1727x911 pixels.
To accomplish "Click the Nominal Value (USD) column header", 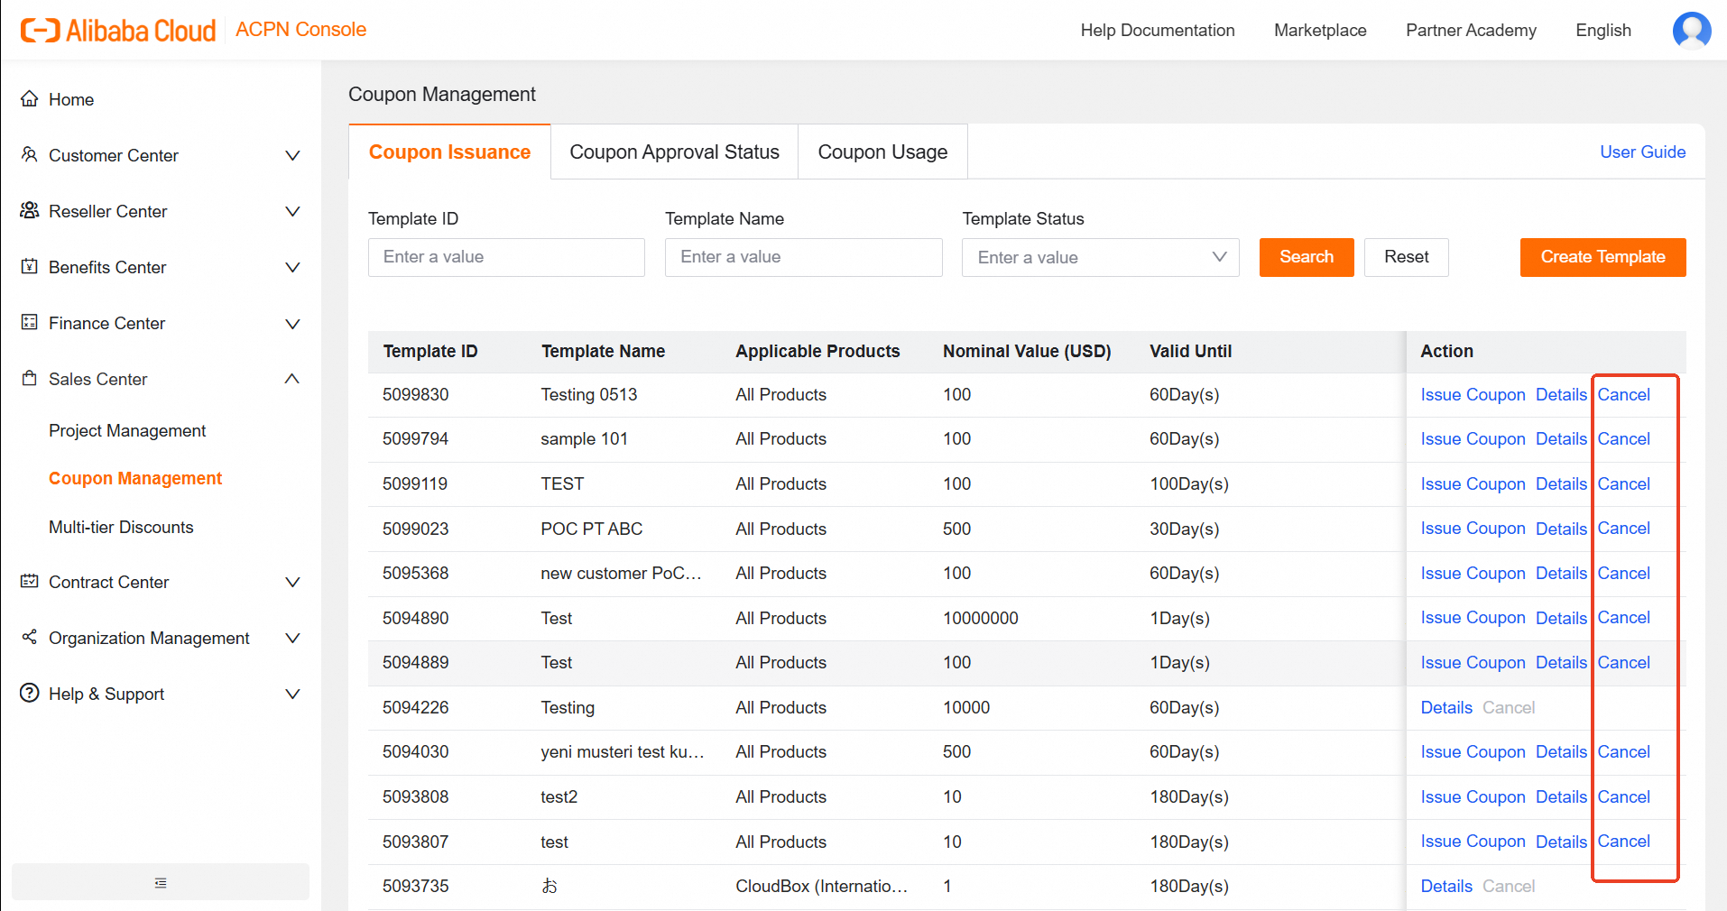I will tap(1027, 351).
